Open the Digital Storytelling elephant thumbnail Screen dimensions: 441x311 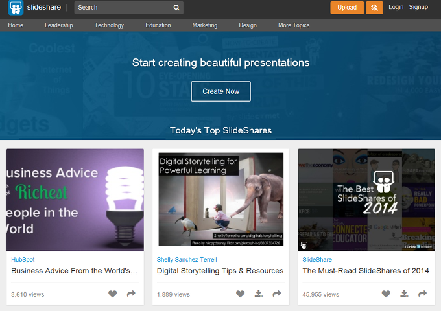[220, 200]
